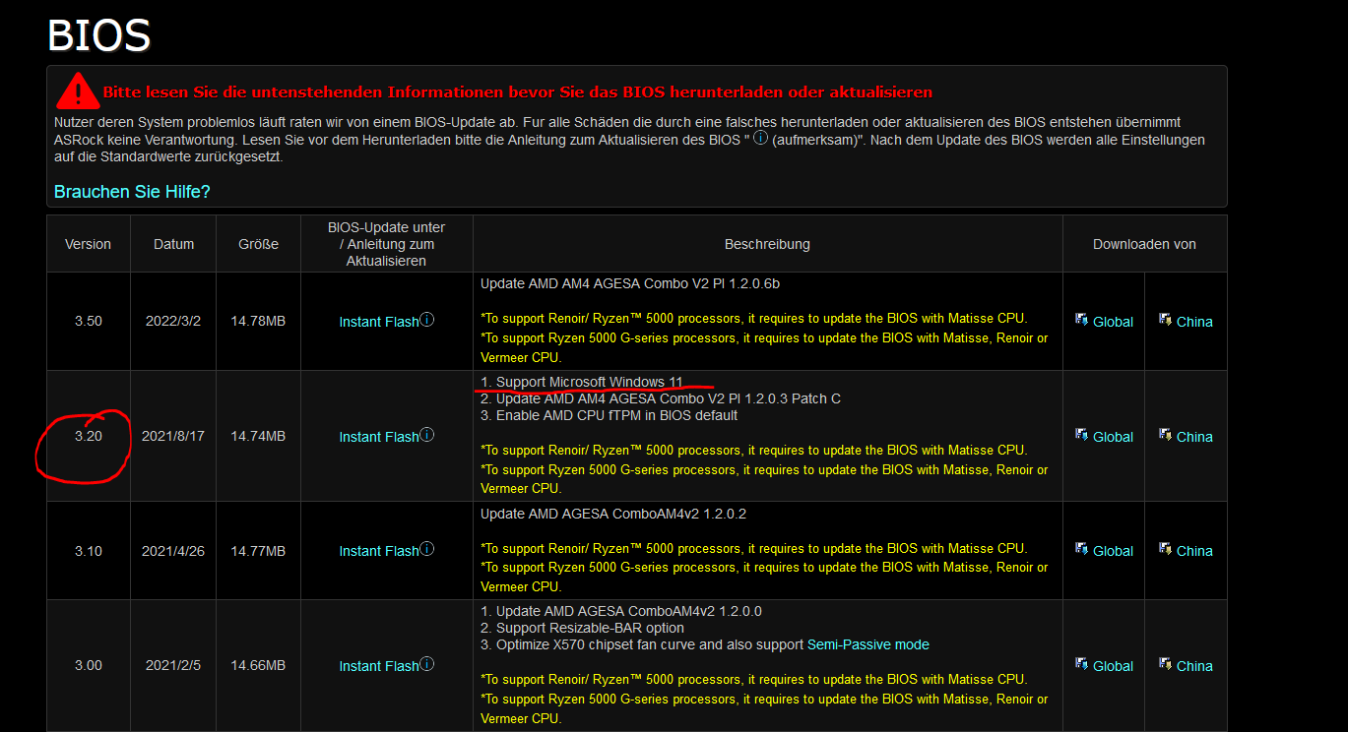The height and width of the screenshot is (732, 1348).
Task: Click download icon beside Global in 3.10 row
Action: click(1081, 549)
